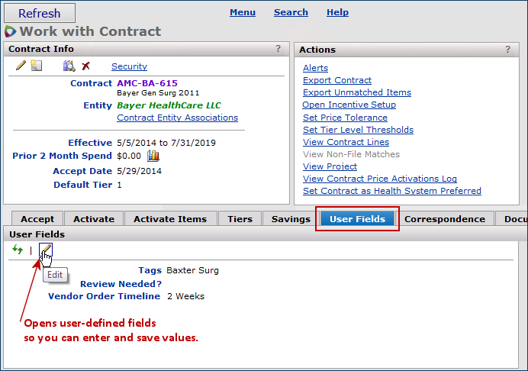Viewport: 528px width, 371px height.
Task: Click the help question mark in Contract Info header
Action: click(278, 49)
